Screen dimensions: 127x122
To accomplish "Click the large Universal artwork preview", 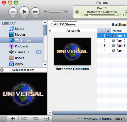I will 23,94.
